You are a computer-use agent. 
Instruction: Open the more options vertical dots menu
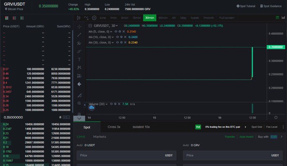[x=283, y=127]
